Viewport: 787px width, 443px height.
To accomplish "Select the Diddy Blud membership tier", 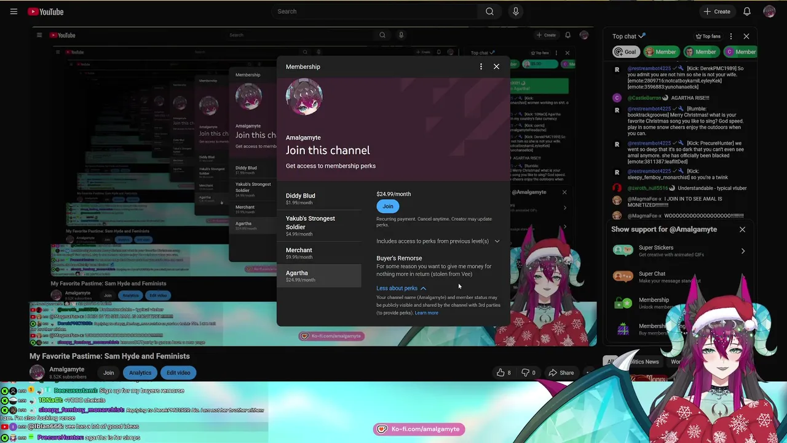I will click(319, 199).
